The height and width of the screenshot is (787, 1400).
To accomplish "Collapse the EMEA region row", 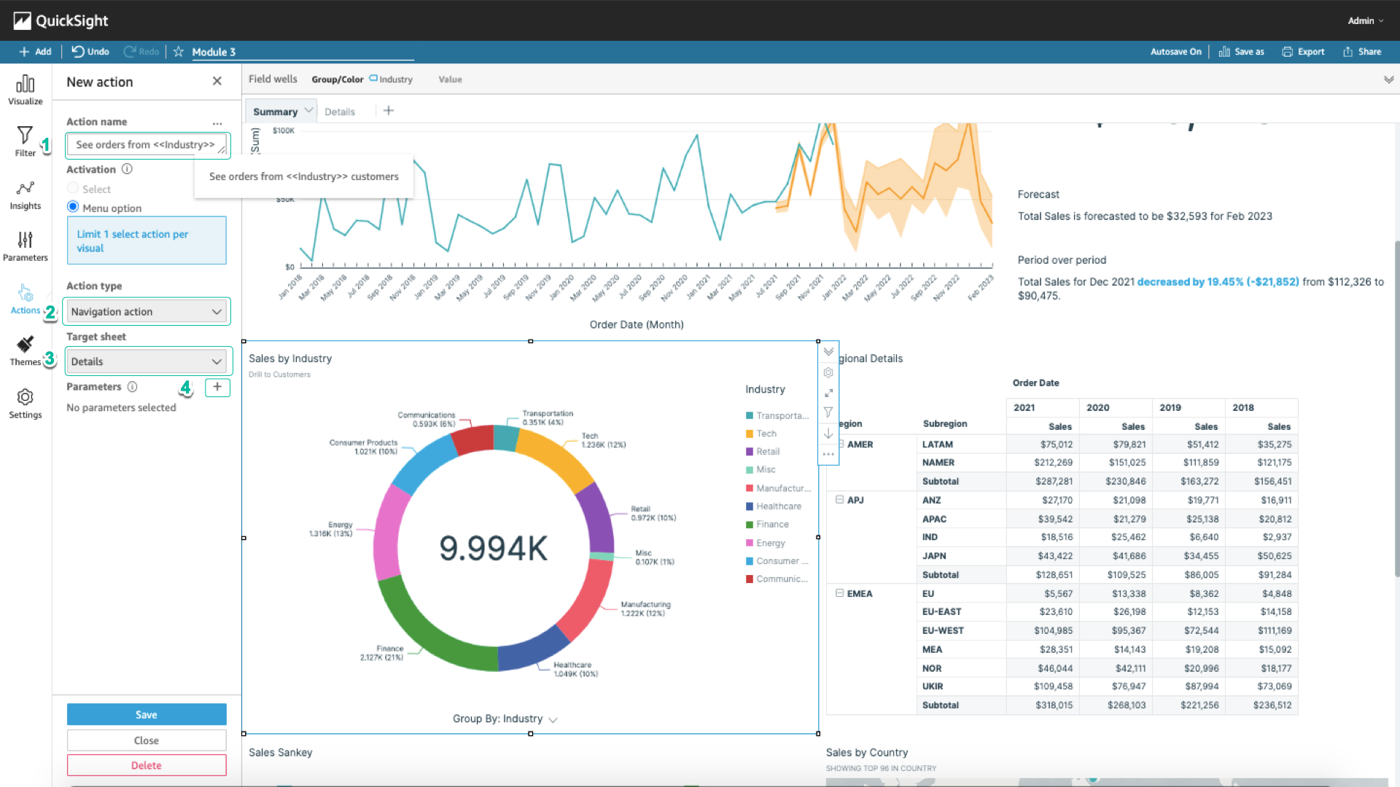I will [839, 593].
